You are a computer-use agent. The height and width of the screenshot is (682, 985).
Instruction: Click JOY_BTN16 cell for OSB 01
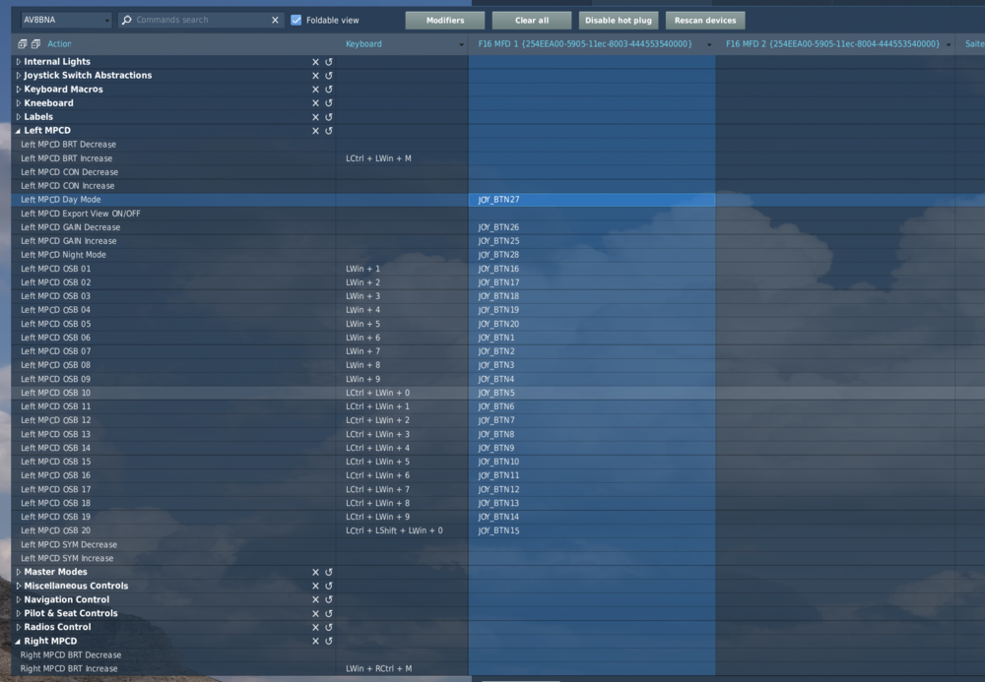click(592, 269)
